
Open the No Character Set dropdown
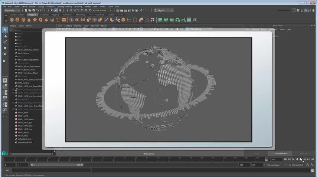pyautogui.click(x=295, y=165)
